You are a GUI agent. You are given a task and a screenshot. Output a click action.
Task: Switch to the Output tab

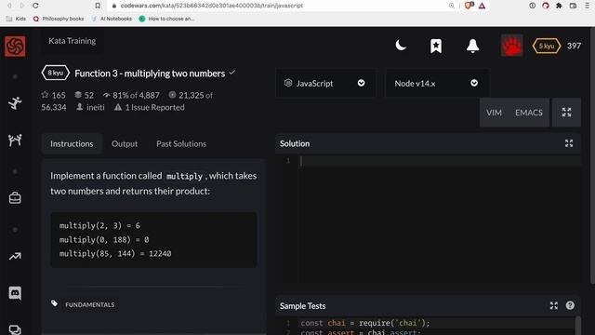click(125, 143)
